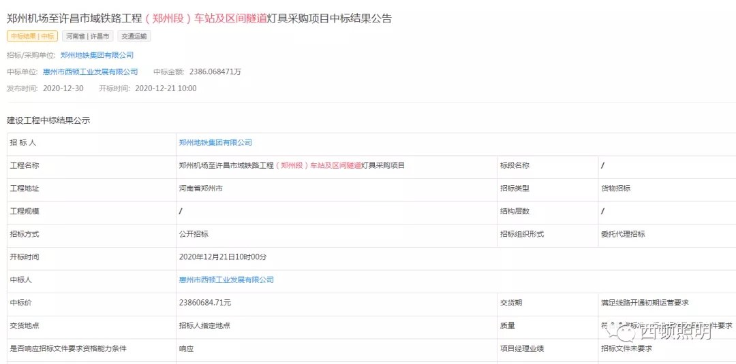The width and height of the screenshot is (736, 364).
Task: Open 惠州市西顿工业发展有限公司 link beside 中标单位
Action: (91, 72)
